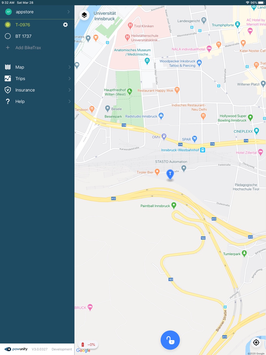Open the map layers selector icon

point(84,15)
